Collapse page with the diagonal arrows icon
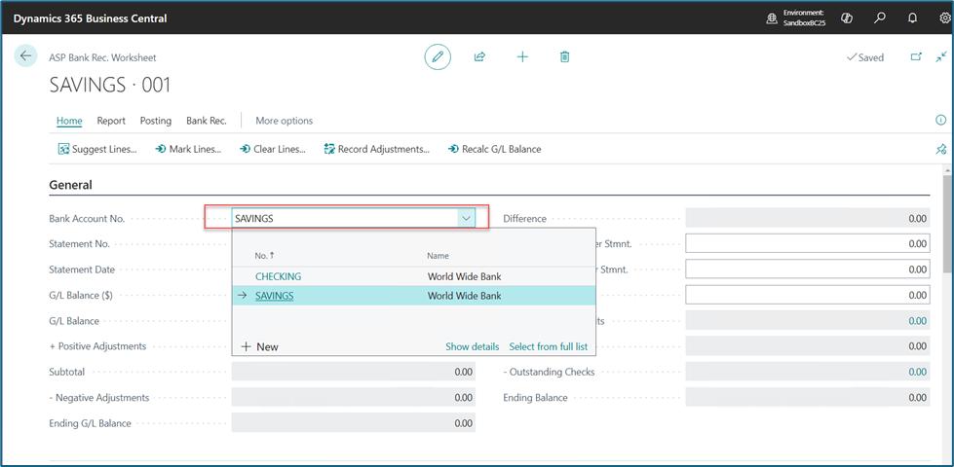 [x=942, y=56]
